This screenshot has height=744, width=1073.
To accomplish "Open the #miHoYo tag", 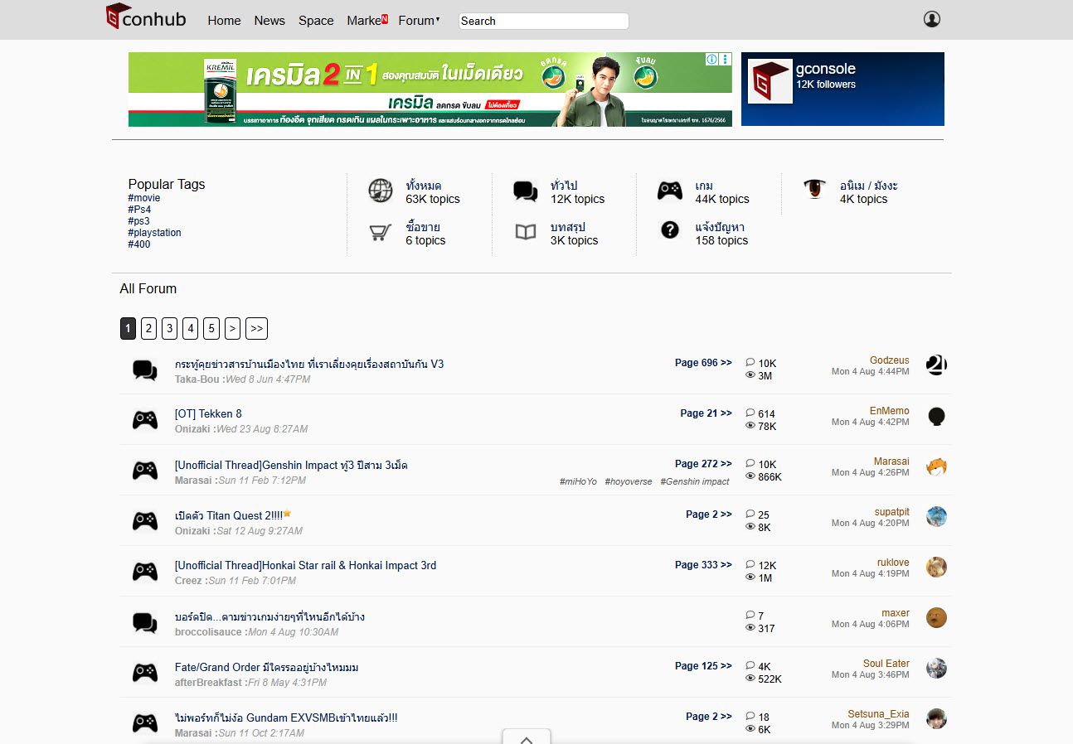I will (578, 481).
